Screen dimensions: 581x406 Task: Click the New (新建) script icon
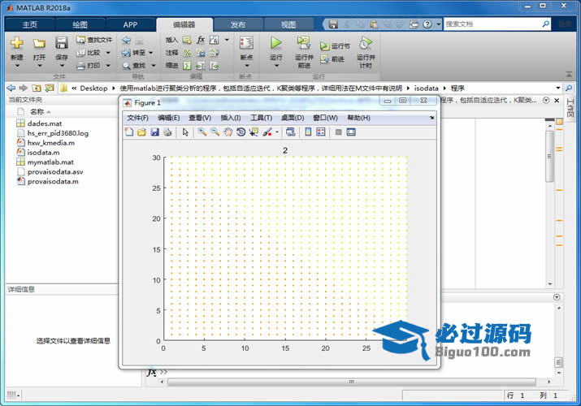point(17,43)
